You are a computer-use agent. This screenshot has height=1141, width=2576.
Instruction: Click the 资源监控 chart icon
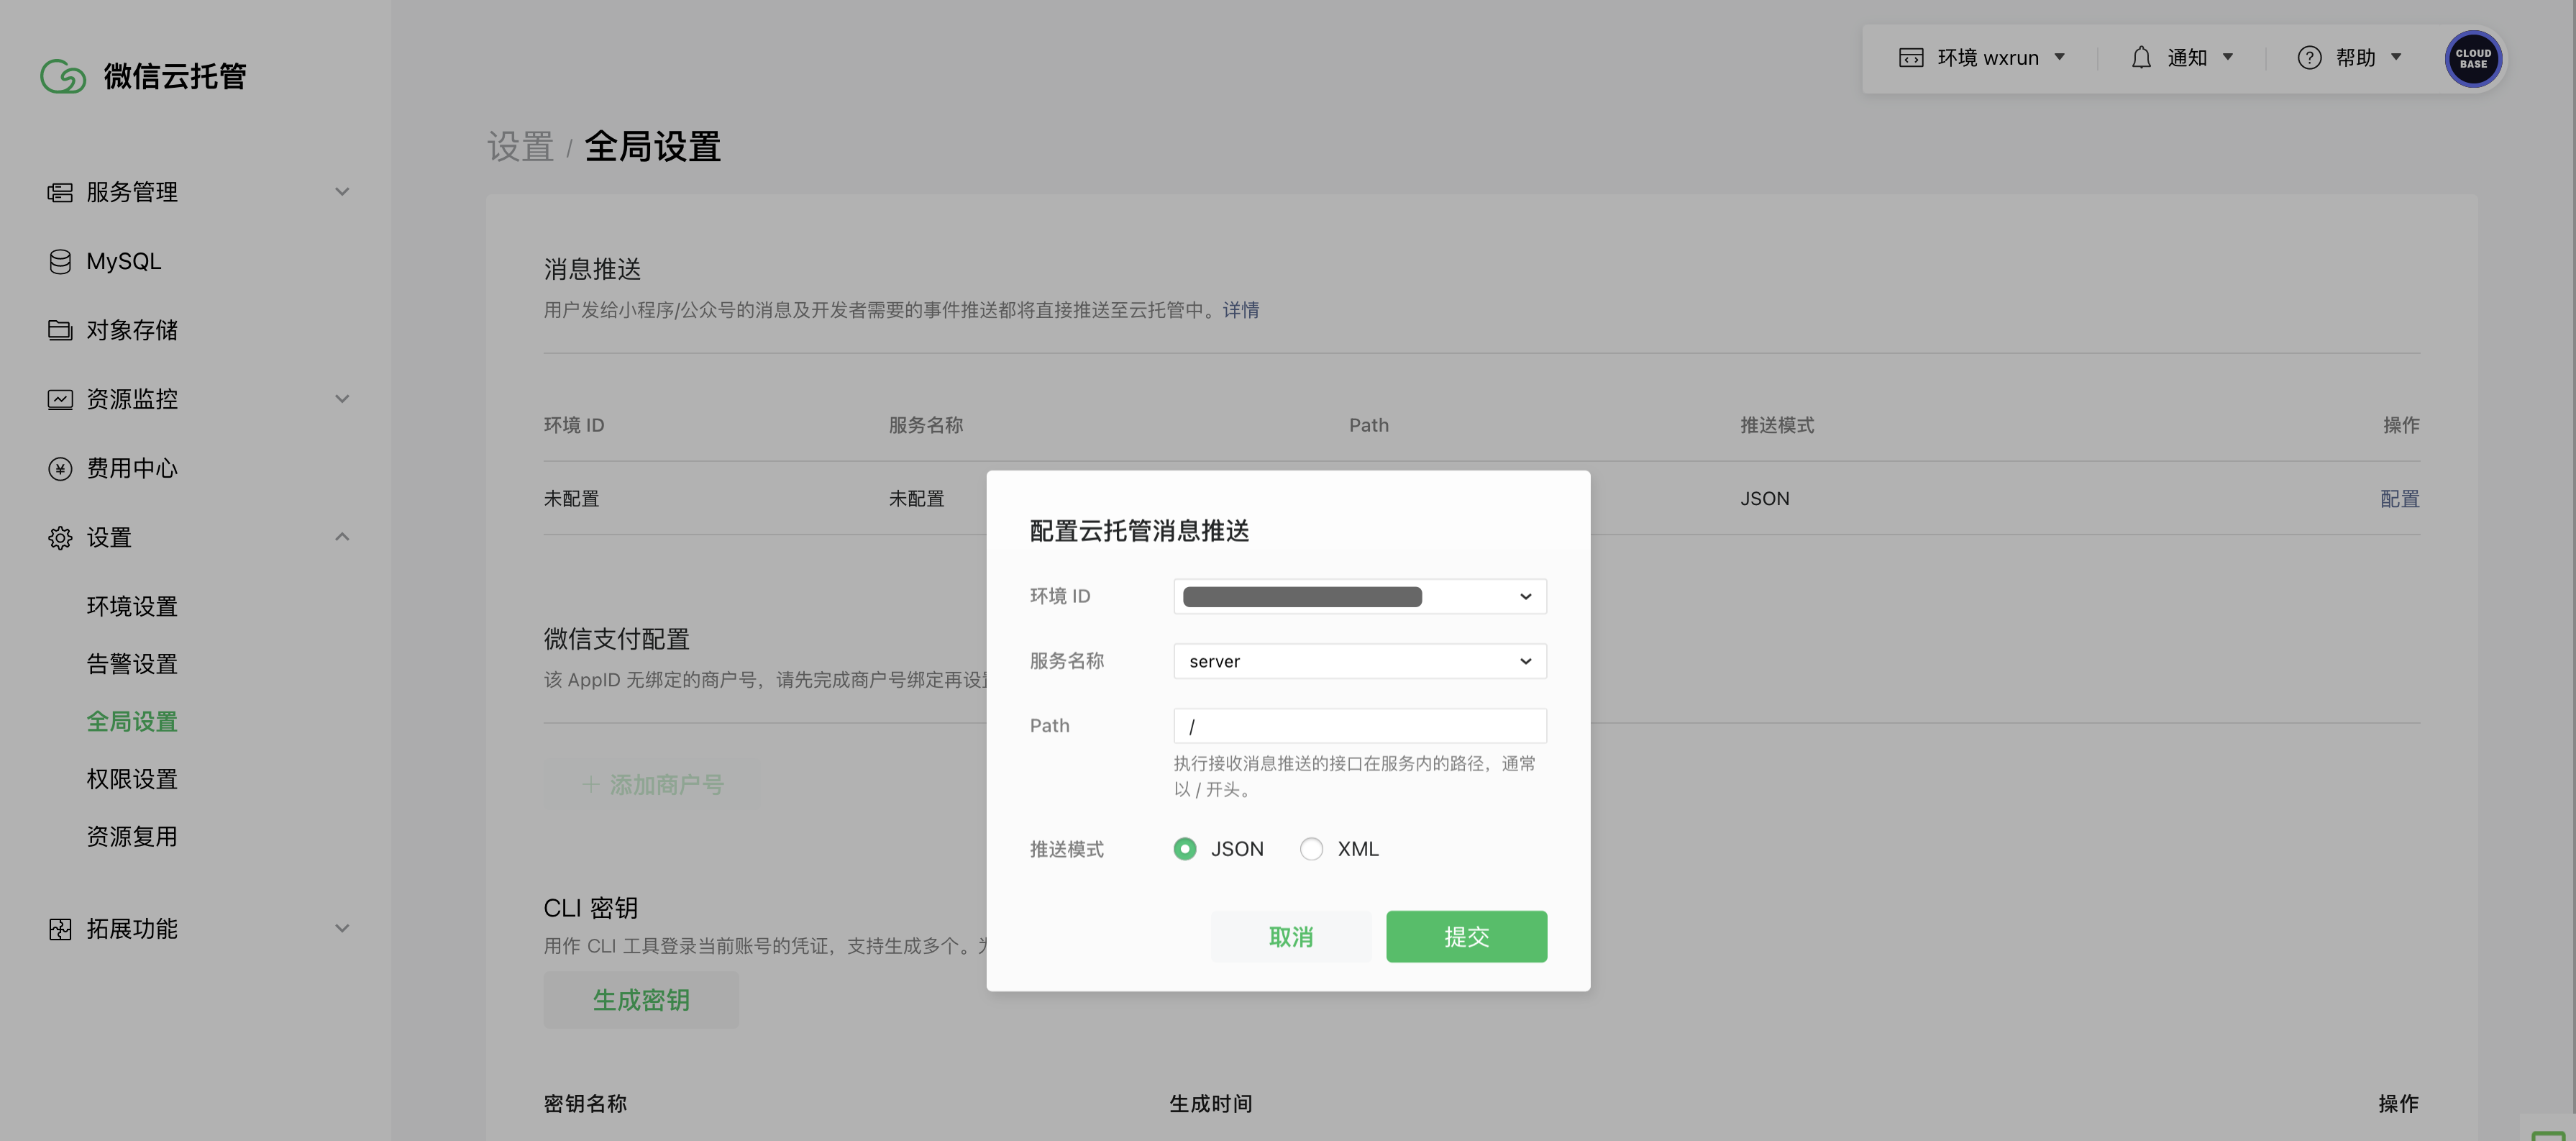[59, 398]
